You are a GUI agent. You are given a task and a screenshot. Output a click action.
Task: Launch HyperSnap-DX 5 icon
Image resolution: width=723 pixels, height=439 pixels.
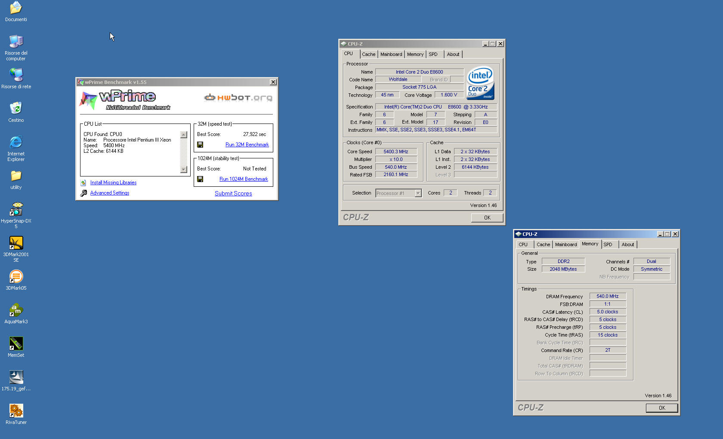point(16,209)
